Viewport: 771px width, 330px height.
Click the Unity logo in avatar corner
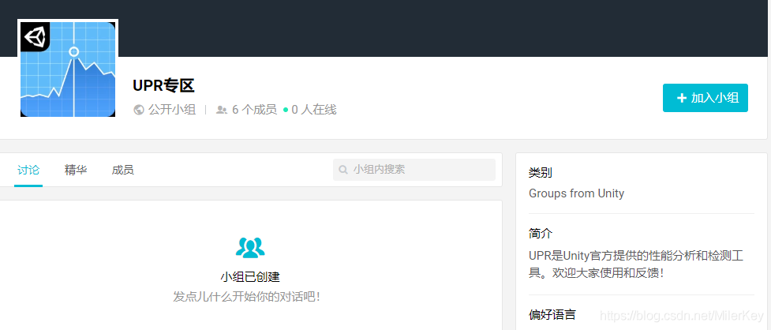(35, 36)
